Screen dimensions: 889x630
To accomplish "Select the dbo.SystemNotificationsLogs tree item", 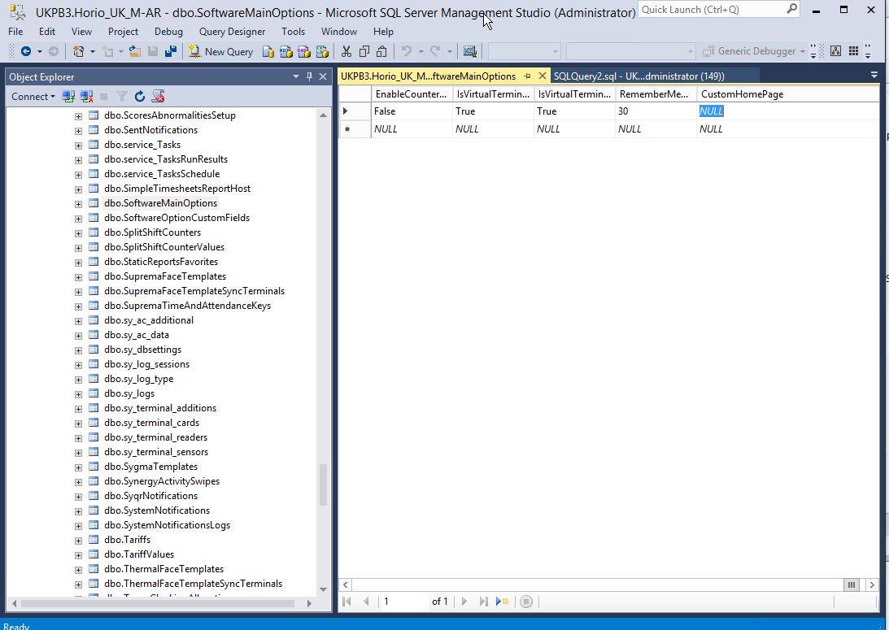I will (168, 525).
